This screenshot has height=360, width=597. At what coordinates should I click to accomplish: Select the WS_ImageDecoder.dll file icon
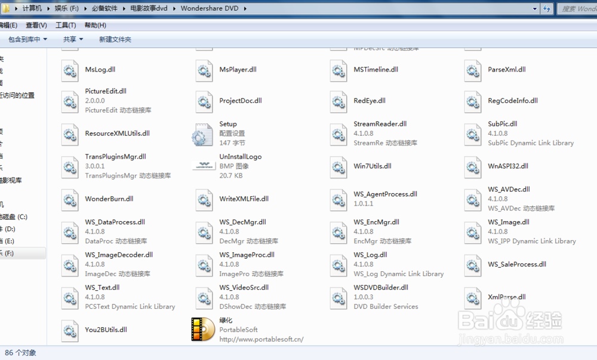coord(70,265)
